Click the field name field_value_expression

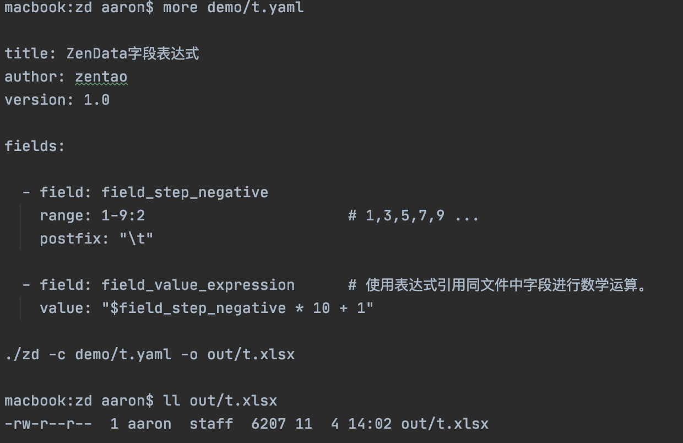198,285
